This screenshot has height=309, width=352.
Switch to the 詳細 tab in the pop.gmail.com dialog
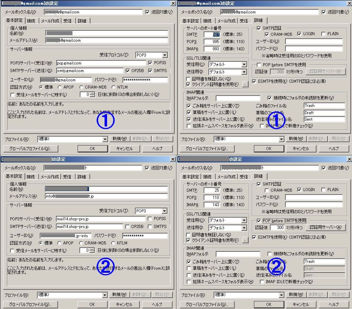[82, 21]
